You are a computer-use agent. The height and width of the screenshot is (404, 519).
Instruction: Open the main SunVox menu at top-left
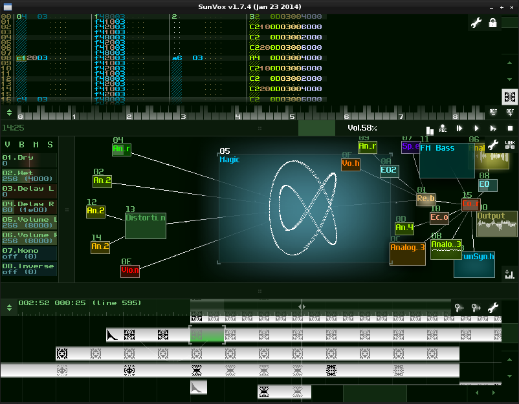click(x=8, y=6)
